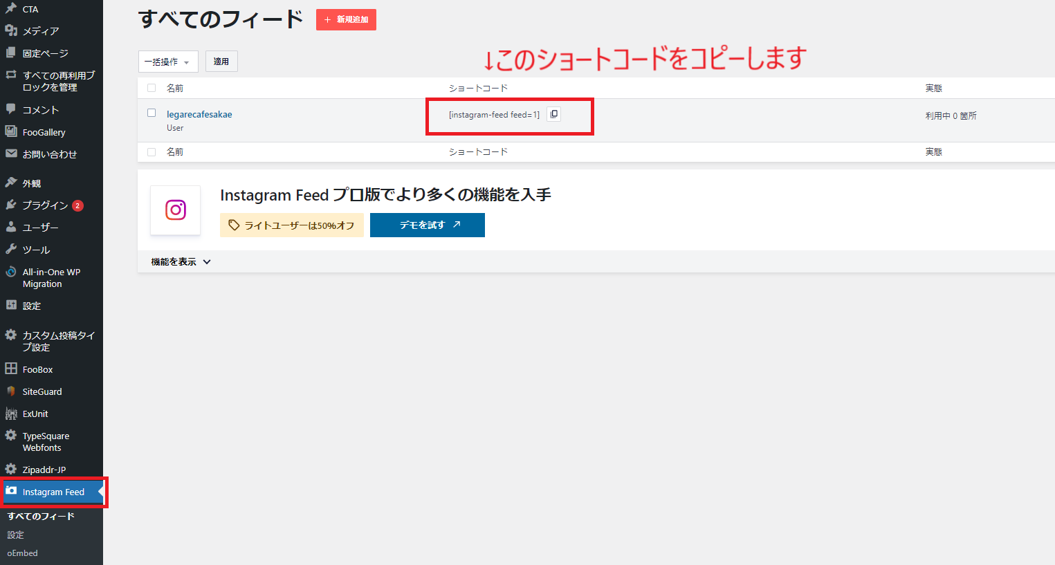Click the ショートコード label in table footer

(478, 151)
